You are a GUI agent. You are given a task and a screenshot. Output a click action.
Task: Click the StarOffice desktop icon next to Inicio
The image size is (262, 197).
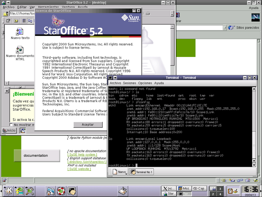23,130
